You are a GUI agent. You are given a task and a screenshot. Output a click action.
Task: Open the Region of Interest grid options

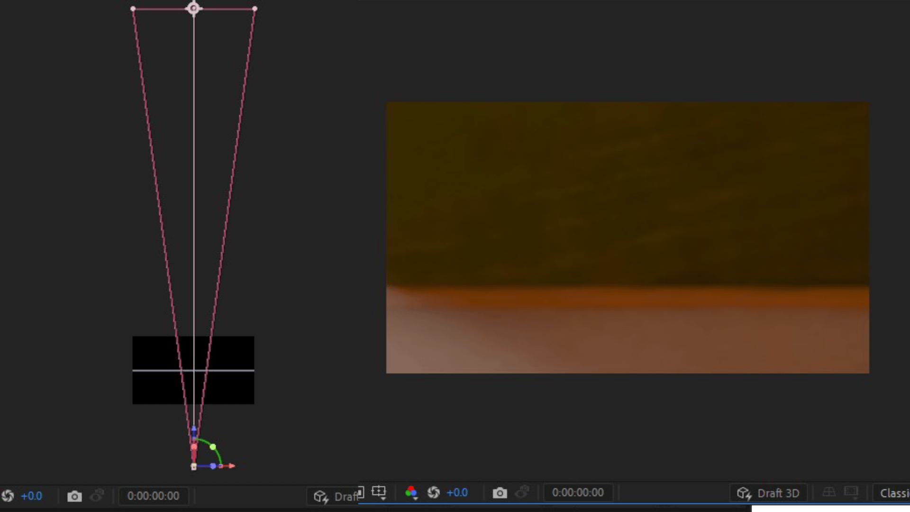(379, 492)
